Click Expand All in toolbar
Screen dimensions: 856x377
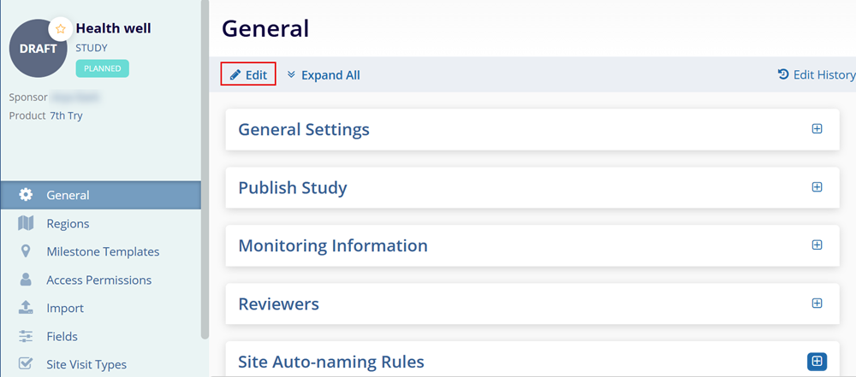pyautogui.click(x=324, y=75)
